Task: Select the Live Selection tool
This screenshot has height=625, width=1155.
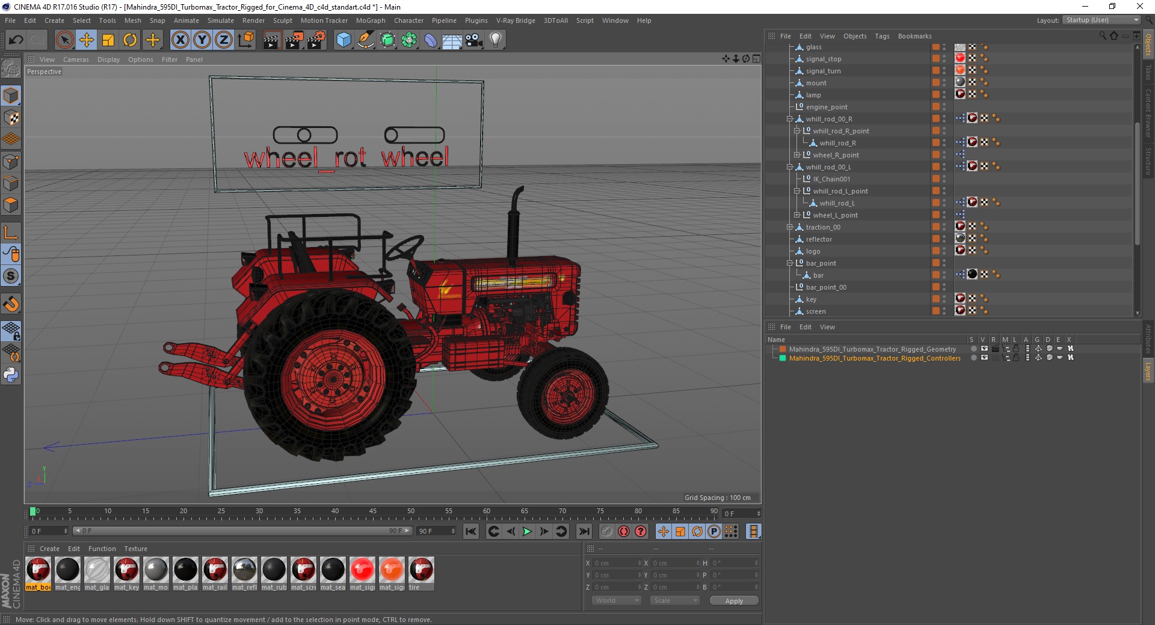Action: 64,40
